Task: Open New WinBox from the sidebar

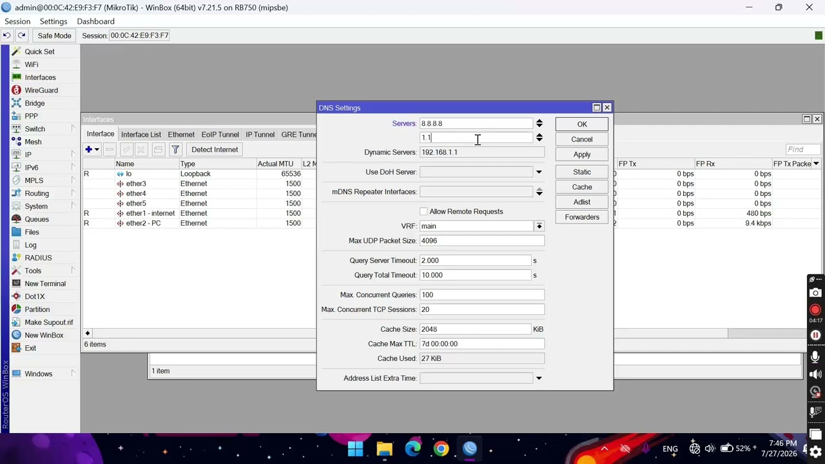Action: point(44,335)
